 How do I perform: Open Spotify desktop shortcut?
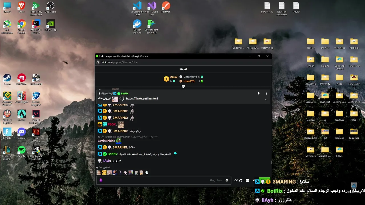(x=21, y=151)
